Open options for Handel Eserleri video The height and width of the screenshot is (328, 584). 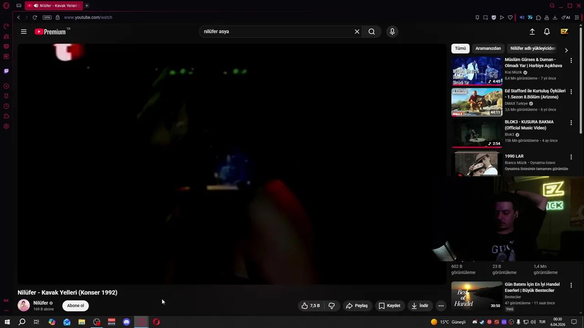571,285
